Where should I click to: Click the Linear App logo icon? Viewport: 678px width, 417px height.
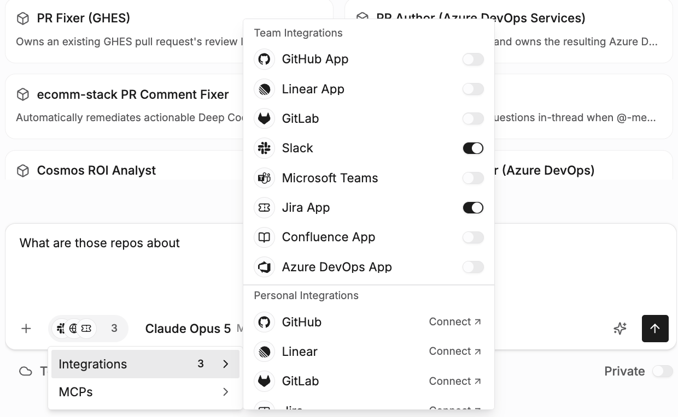point(265,89)
